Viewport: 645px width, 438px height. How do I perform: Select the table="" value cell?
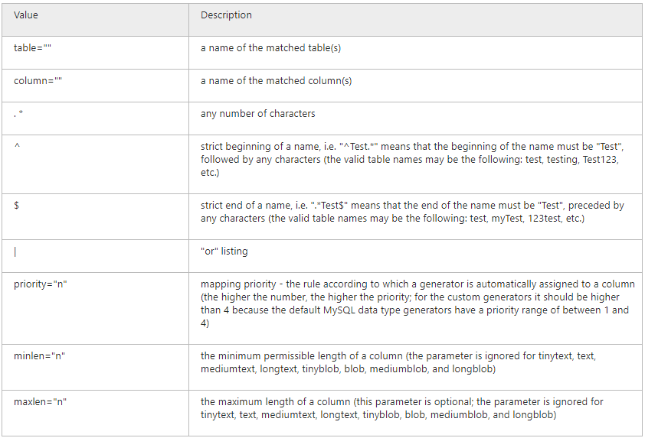click(95, 53)
